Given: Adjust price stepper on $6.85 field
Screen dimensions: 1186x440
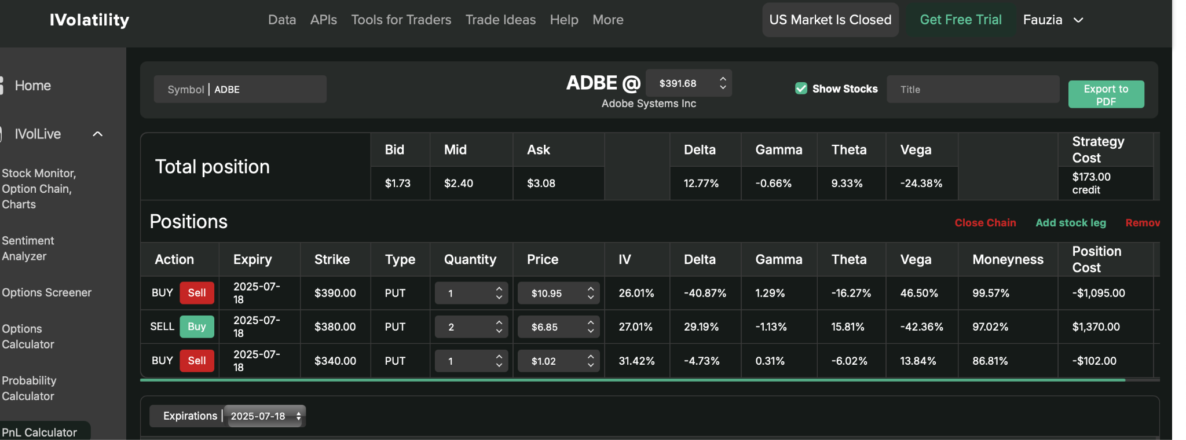Looking at the screenshot, I should (590, 327).
